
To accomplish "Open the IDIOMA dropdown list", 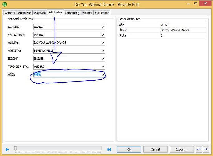I will (103, 59).
